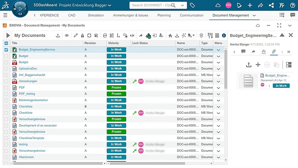This screenshot has width=298, height=168.
Task: Click the trash can delete icon
Action: pos(201,36)
